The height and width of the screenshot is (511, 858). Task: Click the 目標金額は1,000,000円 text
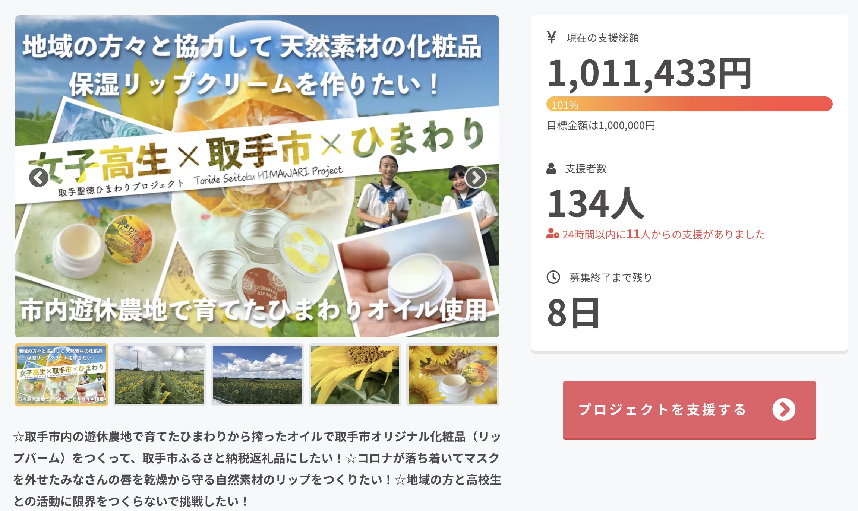click(601, 126)
